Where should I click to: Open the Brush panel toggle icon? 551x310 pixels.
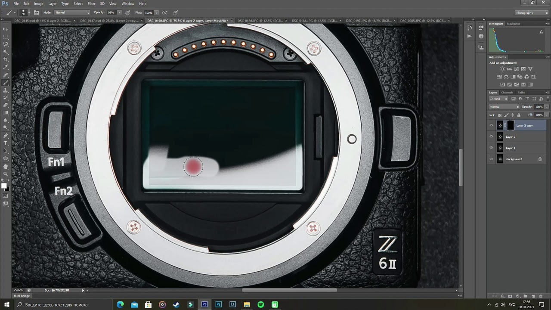[x=36, y=12]
